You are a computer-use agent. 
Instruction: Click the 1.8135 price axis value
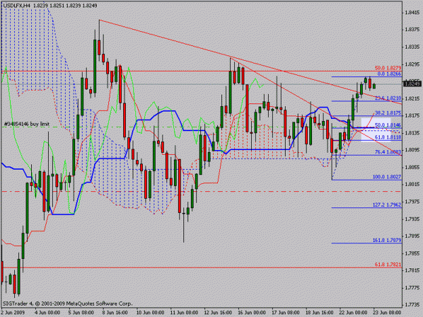[412, 132]
